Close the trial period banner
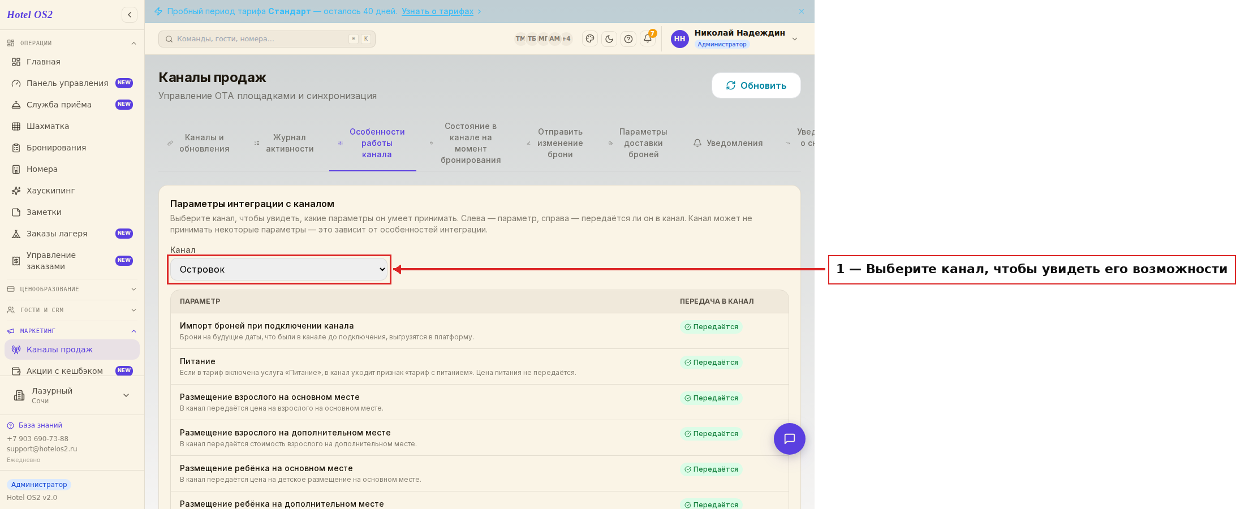The height and width of the screenshot is (509, 1249). [802, 11]
